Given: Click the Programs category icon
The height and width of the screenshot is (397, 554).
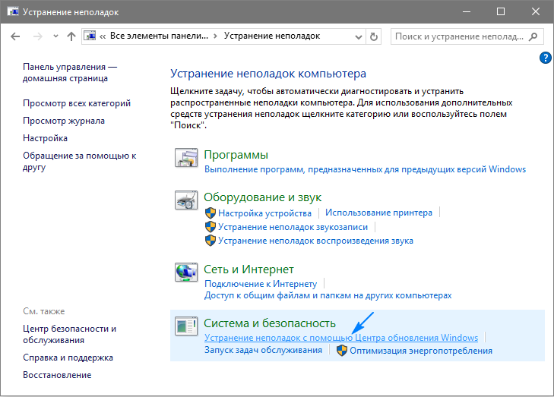Looking at the screenshot, I should tap(186, 159).
